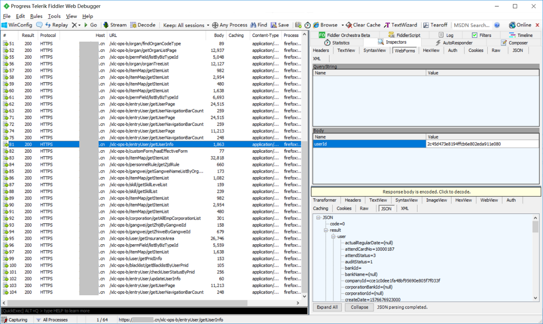Viewport: 543px width, 324px height.
Task: Click All Processes filter in status bar
Action: coord(52,320)
